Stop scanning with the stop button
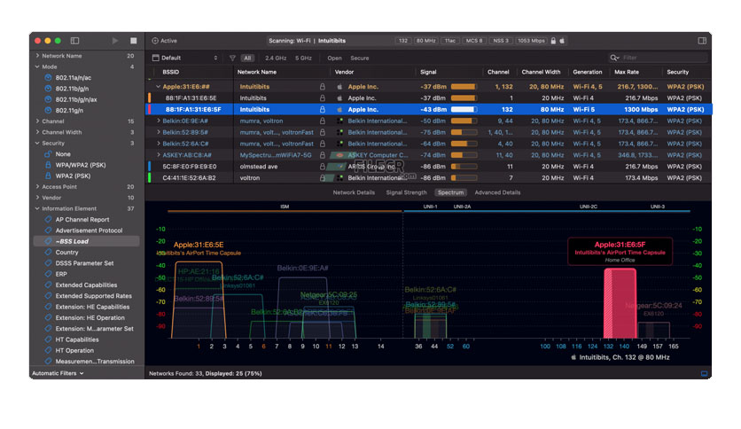 click(x=134, y=41)
